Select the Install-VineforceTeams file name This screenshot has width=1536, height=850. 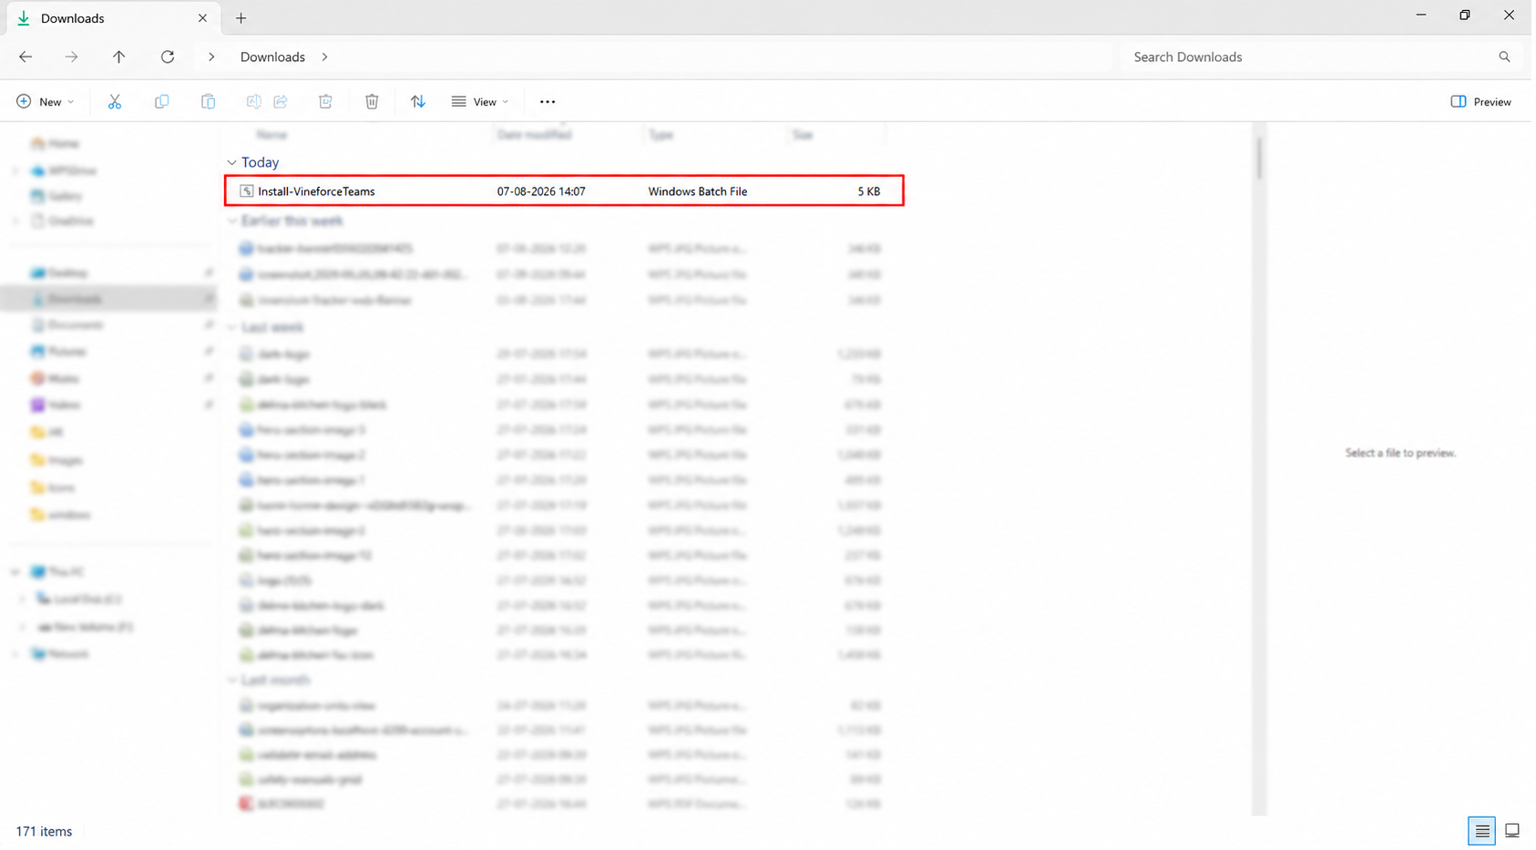tap(316, 191)
